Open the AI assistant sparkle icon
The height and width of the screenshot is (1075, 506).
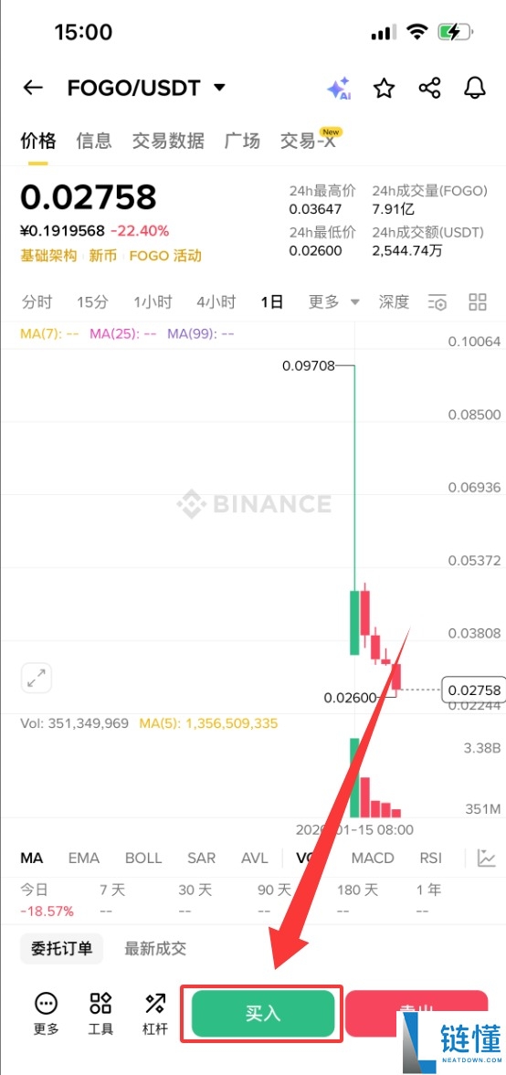click(x=340, y=89)
